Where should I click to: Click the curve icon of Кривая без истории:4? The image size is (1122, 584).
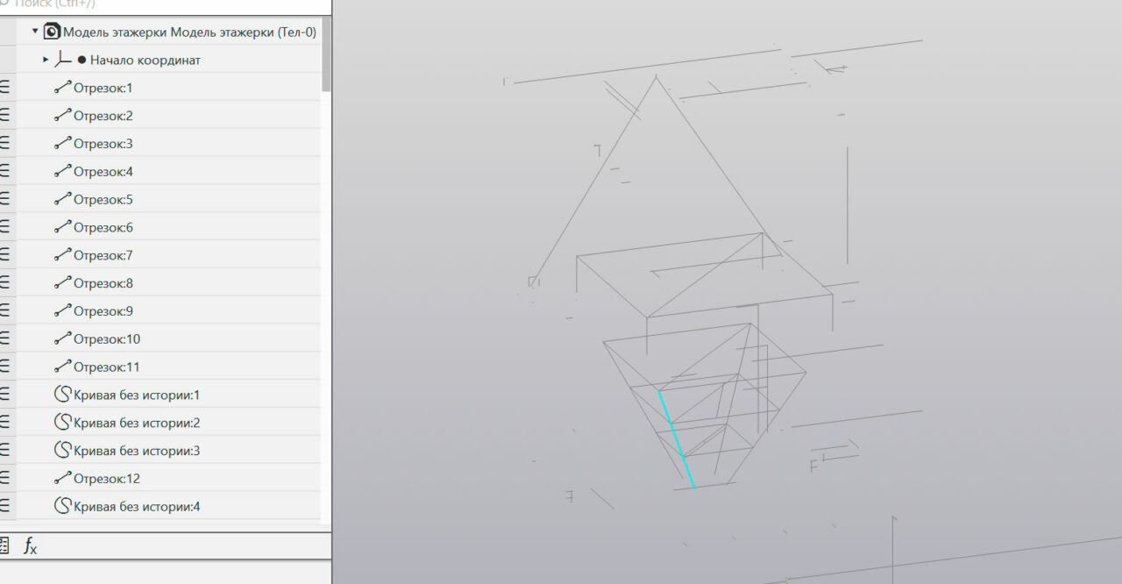[62, 506]
